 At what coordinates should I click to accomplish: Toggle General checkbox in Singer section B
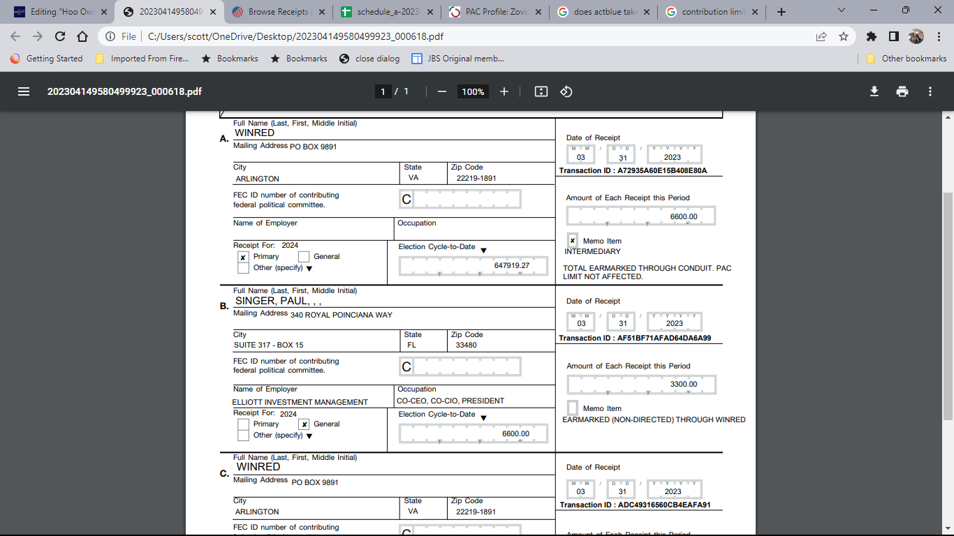tap(304, 424)
